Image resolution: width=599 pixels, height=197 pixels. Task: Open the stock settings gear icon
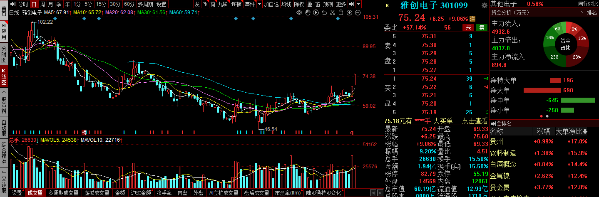(x=484, y=6)
